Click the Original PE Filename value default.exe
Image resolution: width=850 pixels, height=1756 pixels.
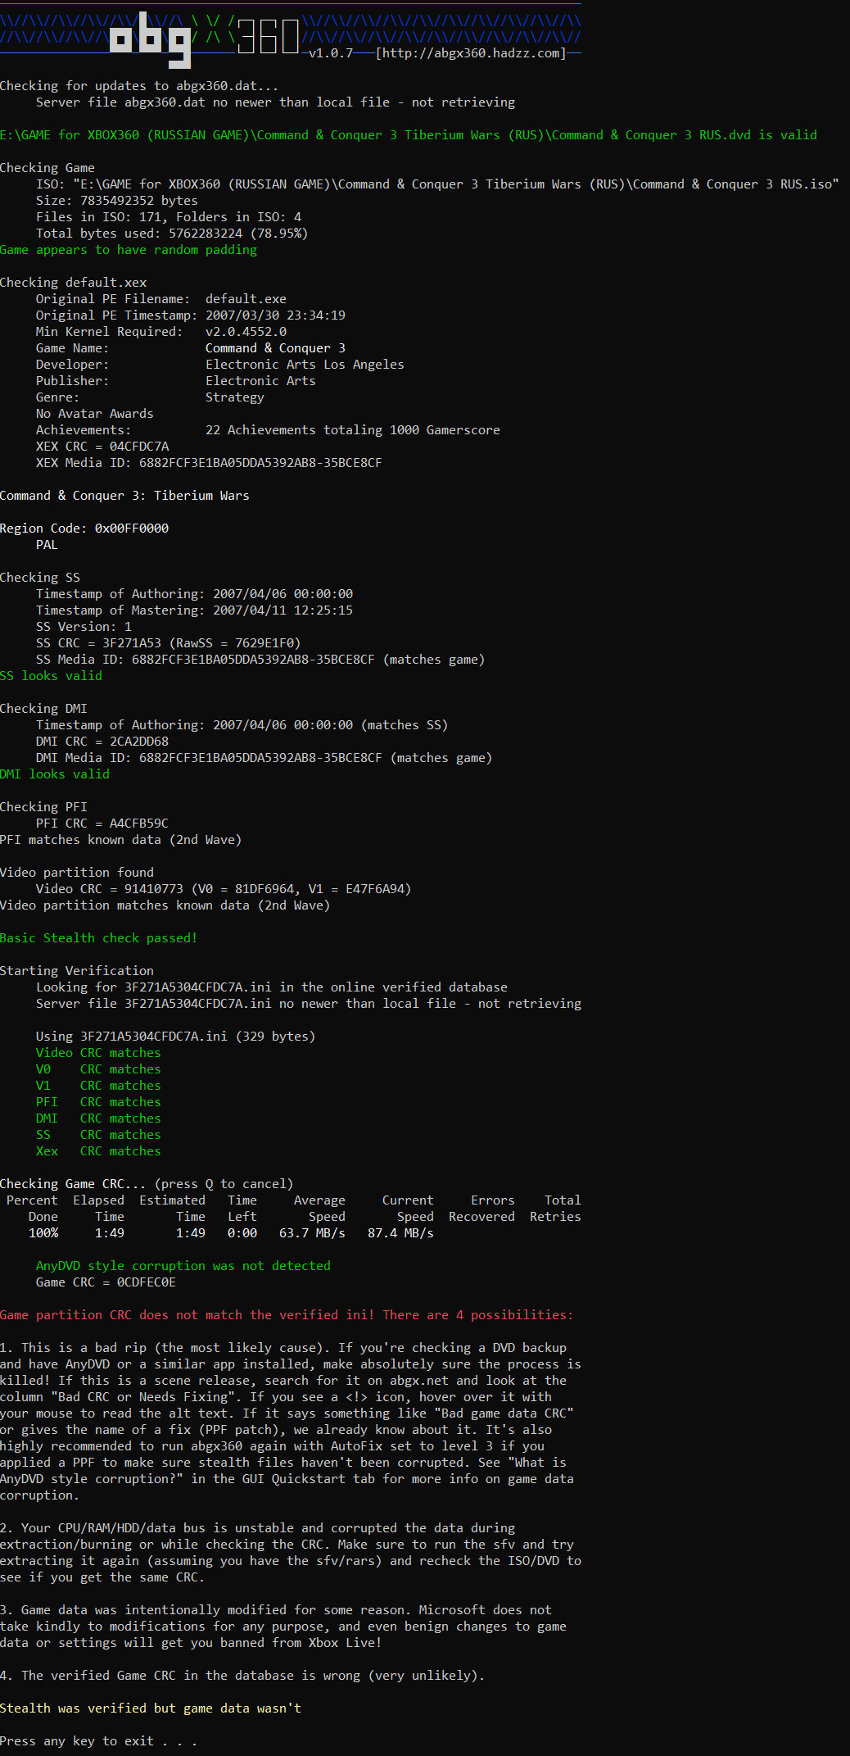246,299
